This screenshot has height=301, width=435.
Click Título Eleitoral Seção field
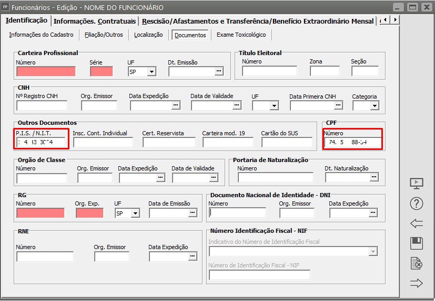pos(365,71)
